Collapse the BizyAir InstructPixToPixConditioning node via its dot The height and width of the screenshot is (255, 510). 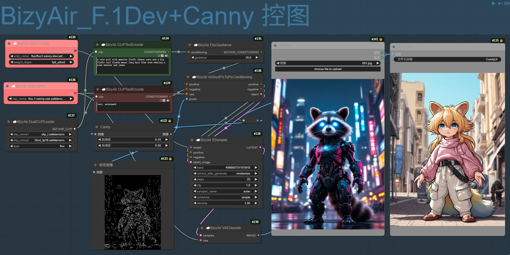tap(188, 77)
